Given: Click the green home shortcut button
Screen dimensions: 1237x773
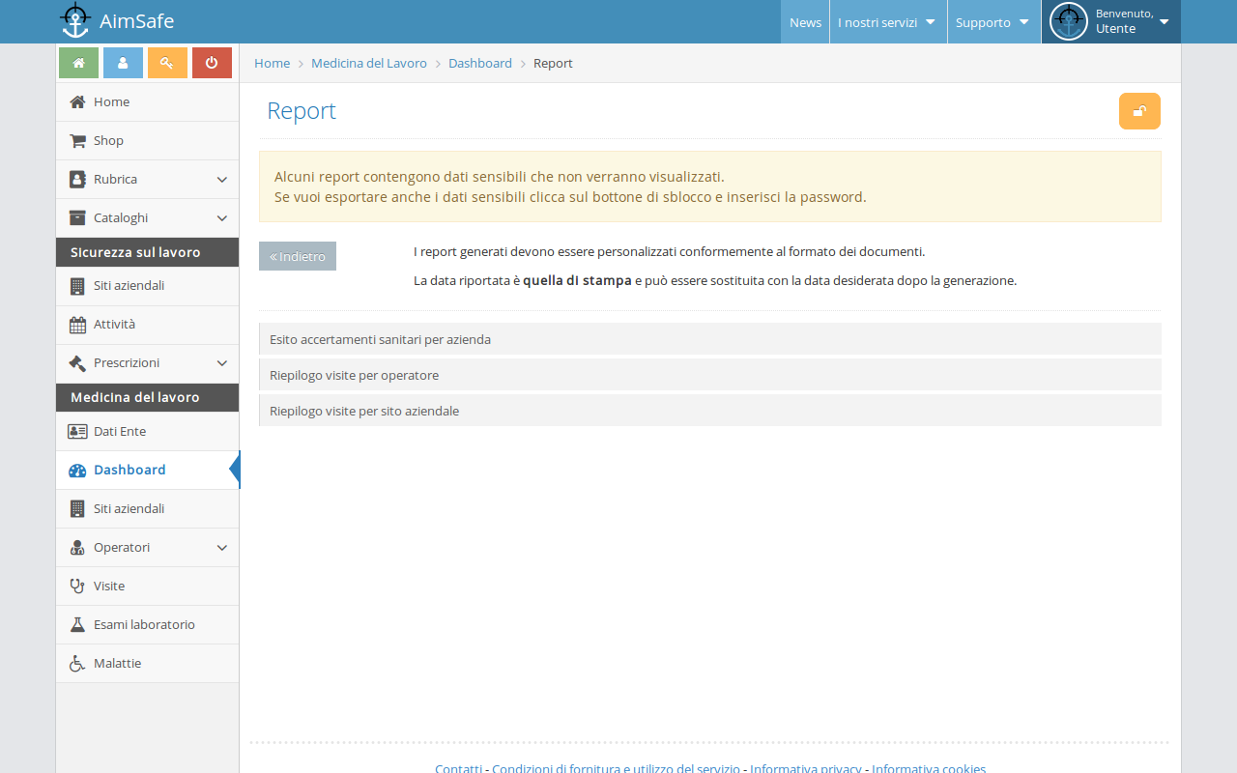Looking at the screenshot, I should (x=78, y=63).
